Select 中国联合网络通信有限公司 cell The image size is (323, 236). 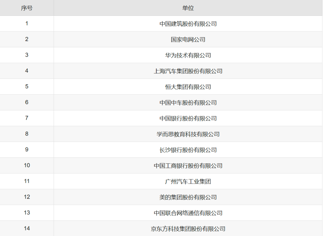[x=188, y=213]
